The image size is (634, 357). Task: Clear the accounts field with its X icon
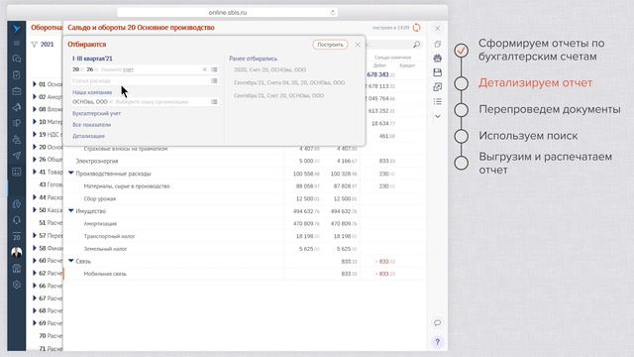(x=205, y=69)
